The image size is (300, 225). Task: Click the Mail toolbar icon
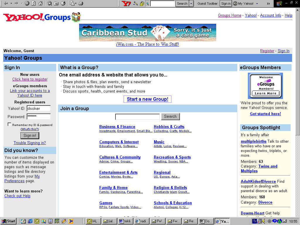click(72, 3)
